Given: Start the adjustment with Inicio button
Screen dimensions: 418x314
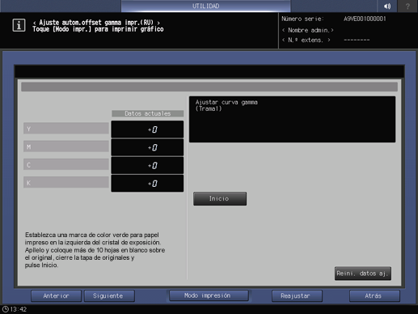Looking at the screenshot, I should [220, 198].
